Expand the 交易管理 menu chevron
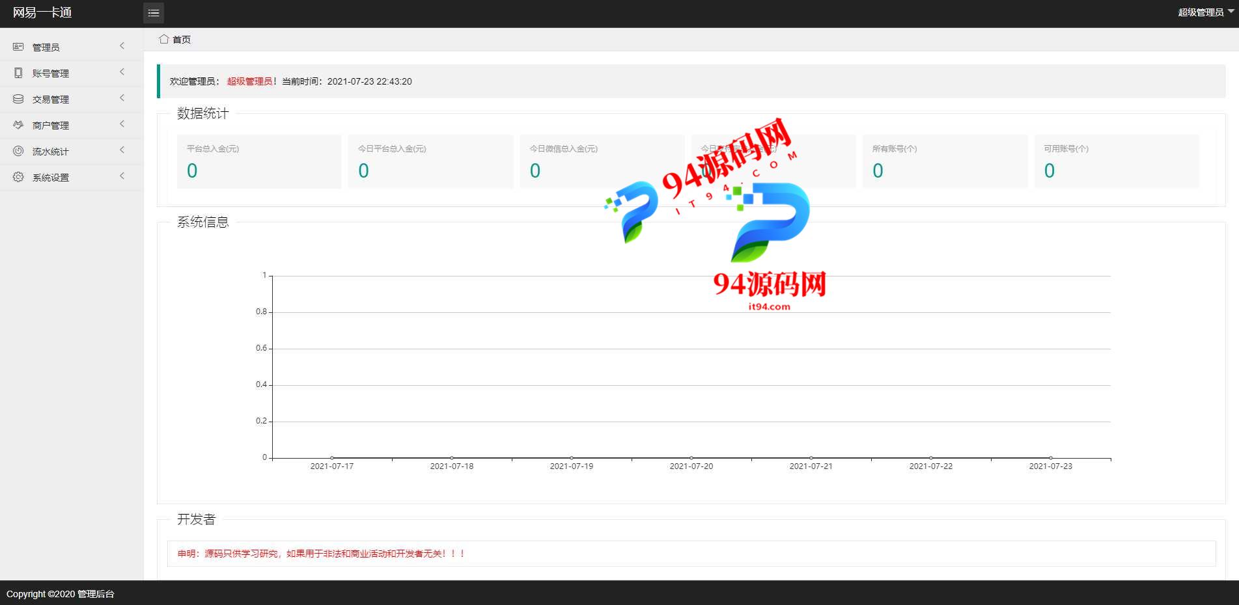1239x605 pixels. (122, 98)
